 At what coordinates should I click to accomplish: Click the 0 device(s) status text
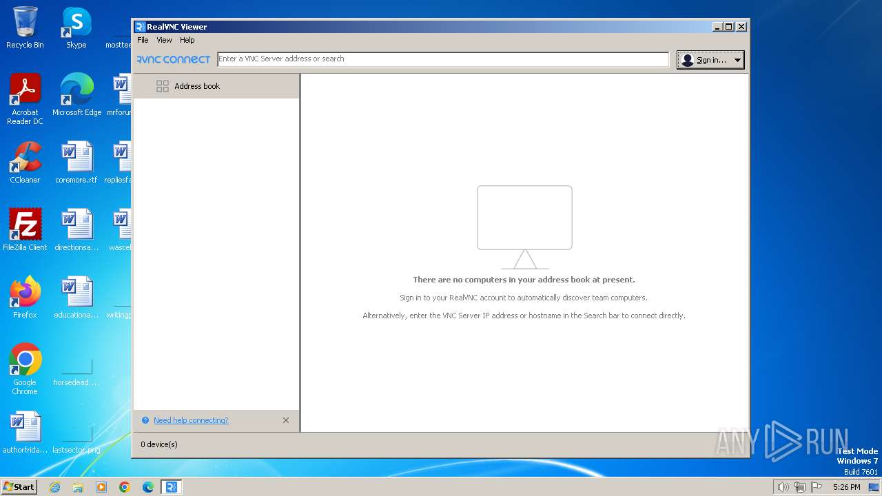click(159, 444)
